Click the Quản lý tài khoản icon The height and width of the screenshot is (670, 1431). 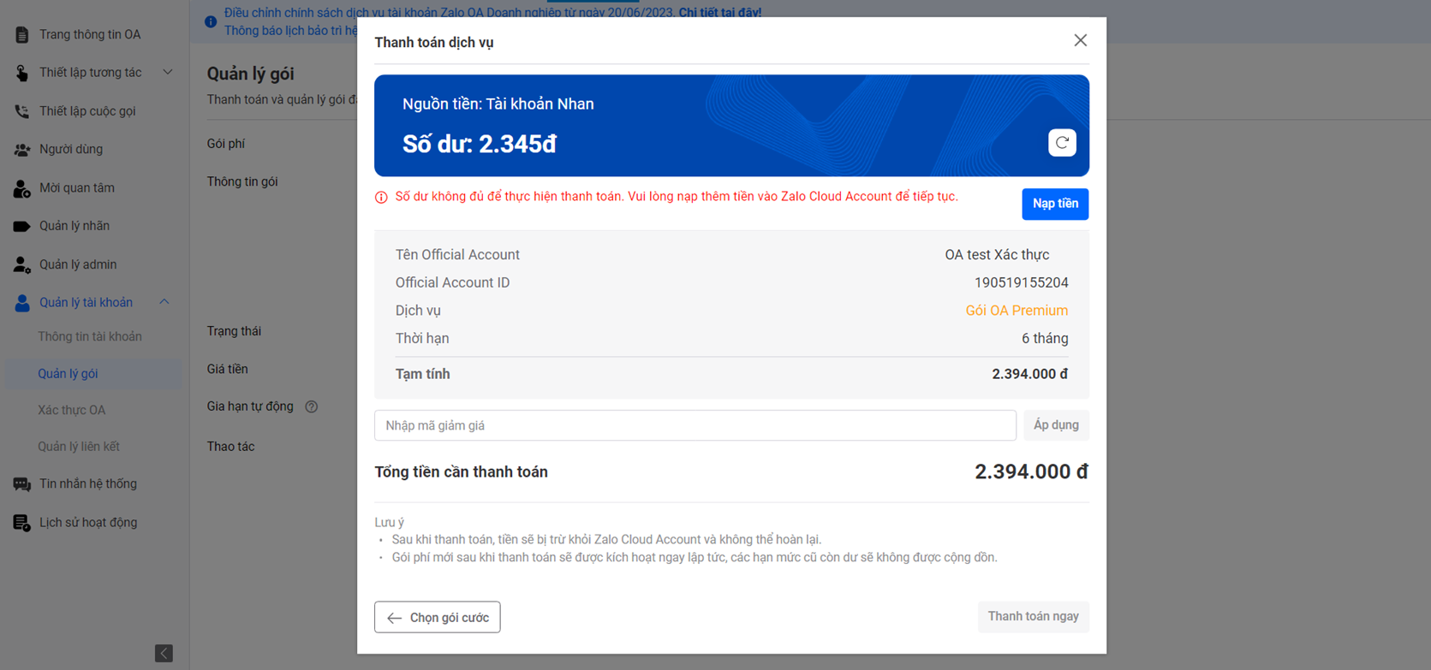[x=21, y=303]
